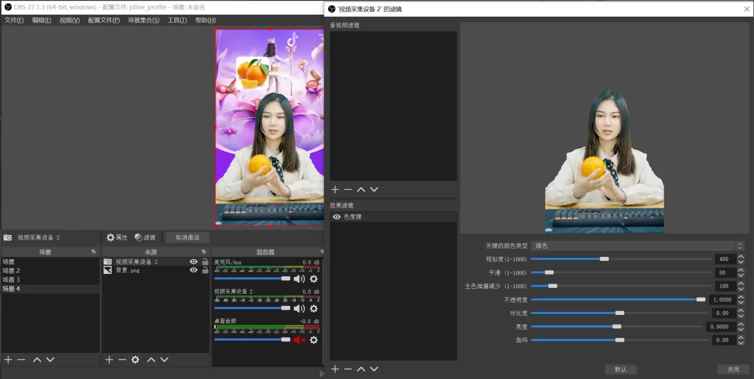The height and width of the screenshot is (379, 754).
Task: Remove selected audio/video filter with minus icon
Action: 348,189
